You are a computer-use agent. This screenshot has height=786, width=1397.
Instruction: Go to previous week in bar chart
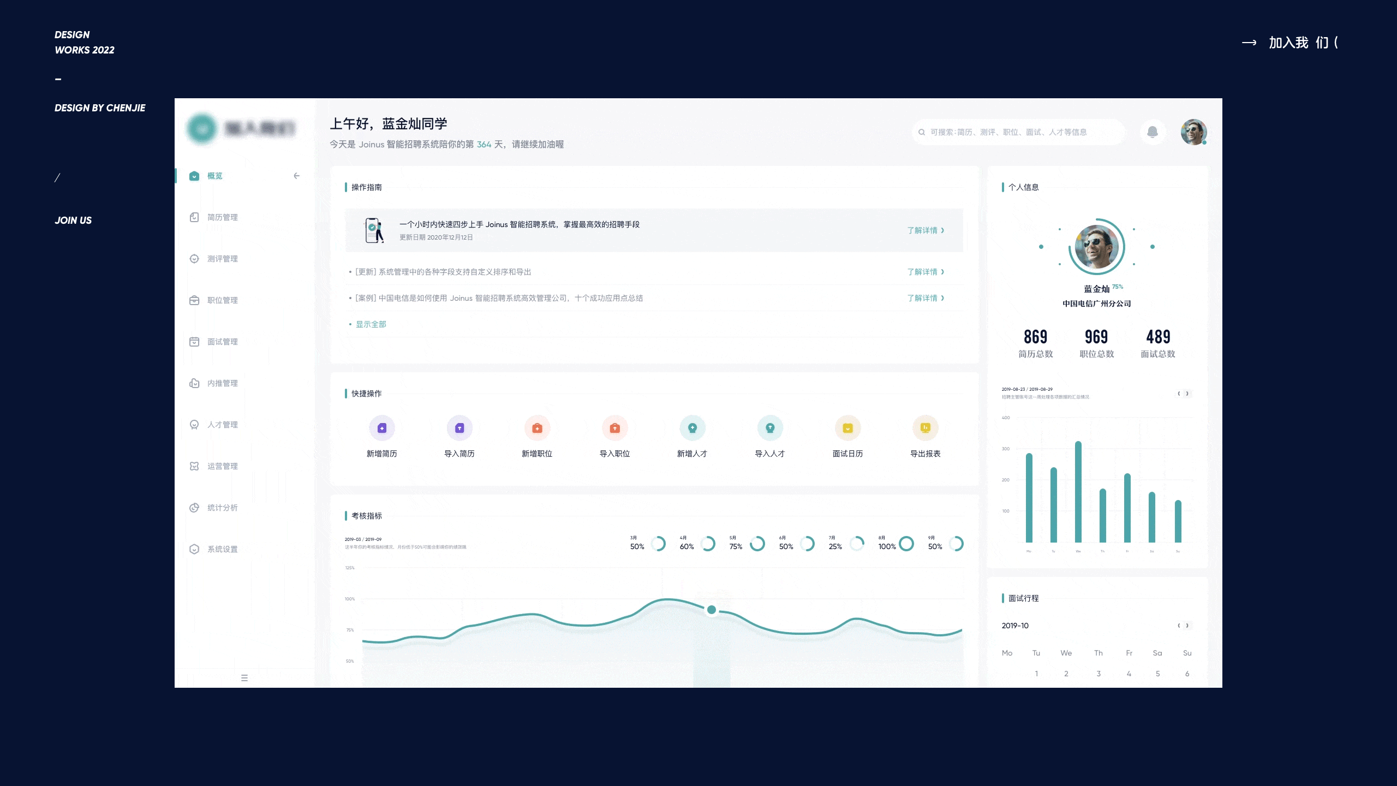[x=1179, y=394]
